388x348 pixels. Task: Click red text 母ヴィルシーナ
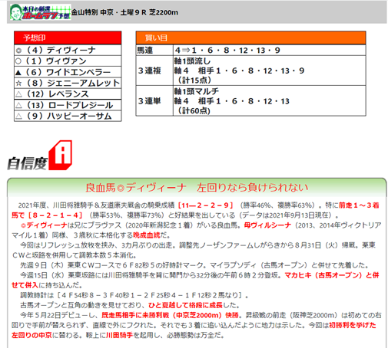pyautogui.click(x=267, y=225)
